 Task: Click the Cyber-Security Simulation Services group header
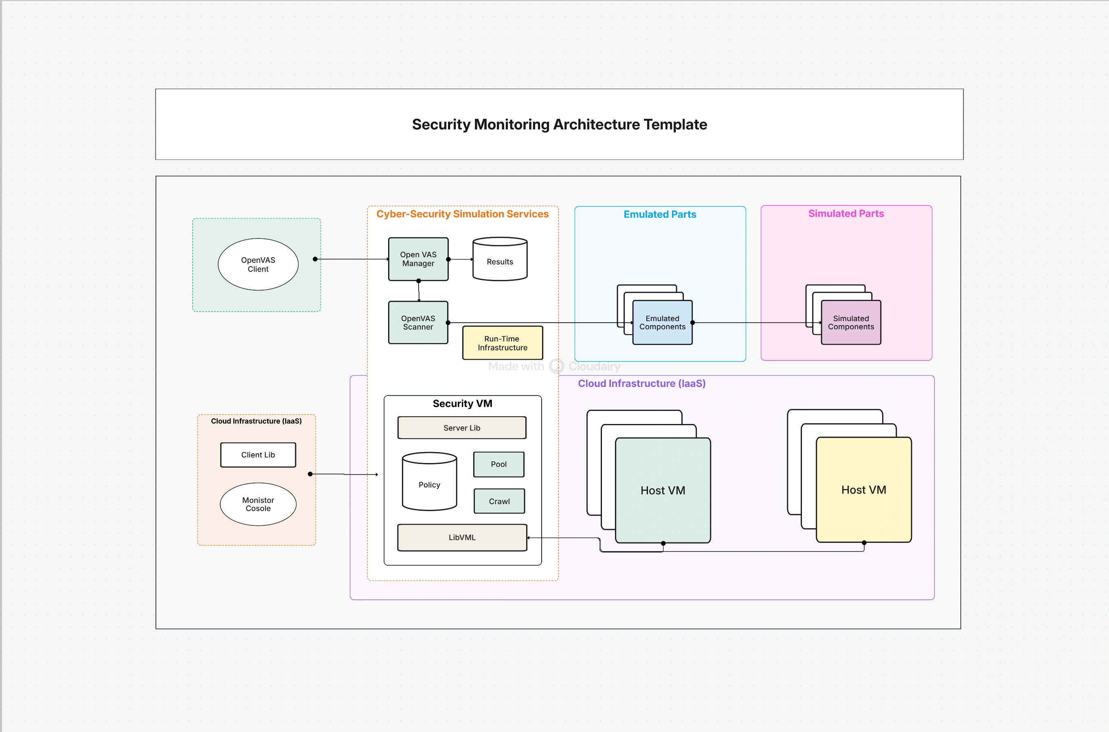[x=463, y=214]
